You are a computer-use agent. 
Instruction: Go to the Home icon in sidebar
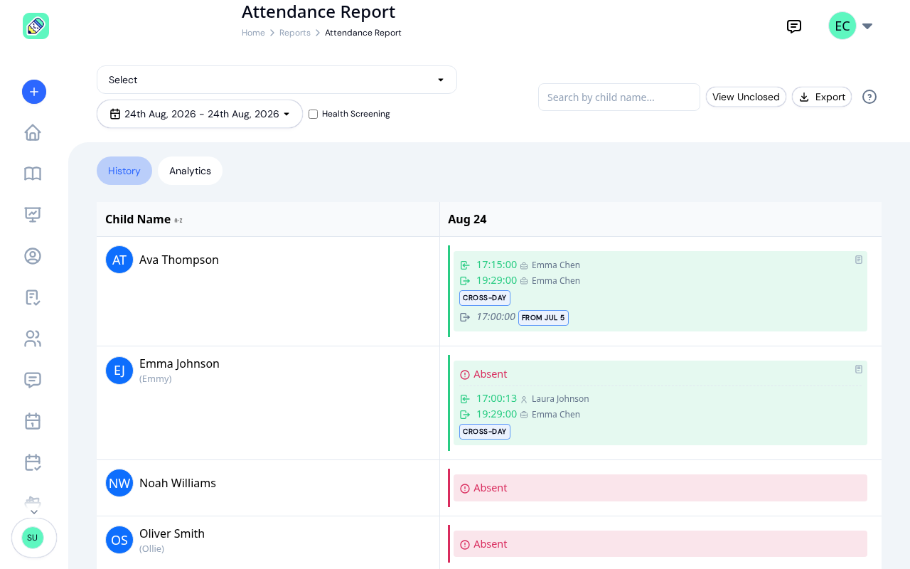(x=33, y=133)
